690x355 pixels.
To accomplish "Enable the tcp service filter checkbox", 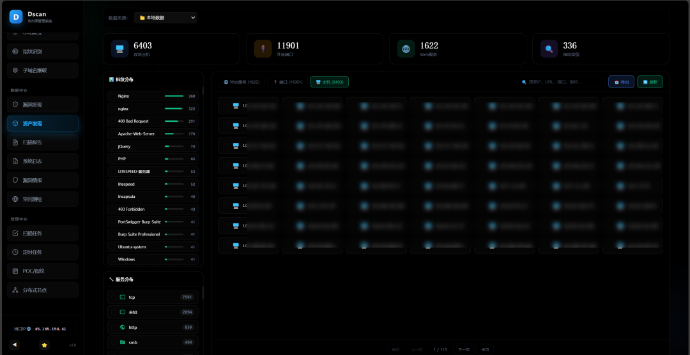I will click(x=113, y=297).
